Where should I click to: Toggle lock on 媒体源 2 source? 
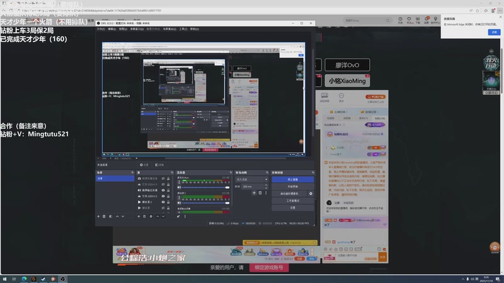[168, 202]
